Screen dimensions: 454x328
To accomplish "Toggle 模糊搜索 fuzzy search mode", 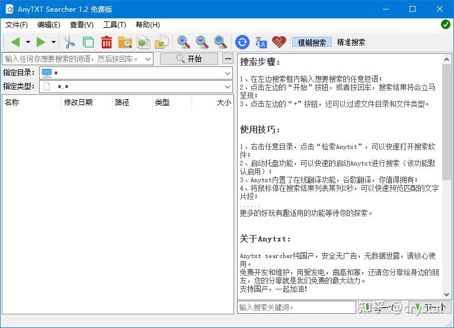I will click(312, 42).
